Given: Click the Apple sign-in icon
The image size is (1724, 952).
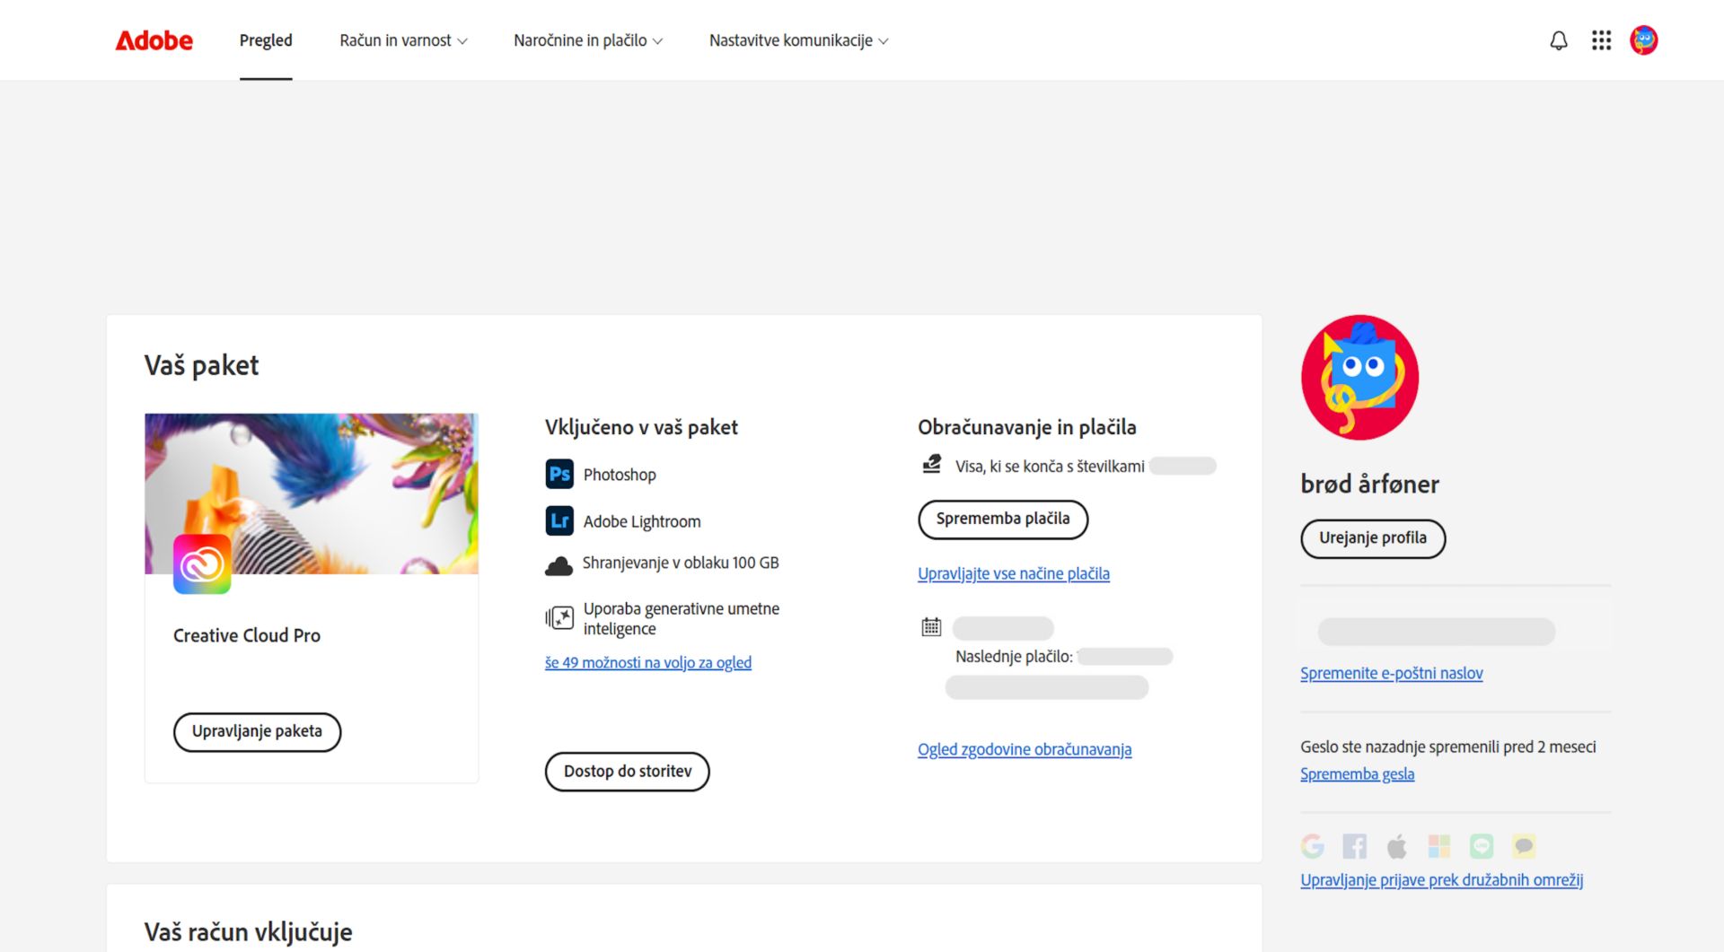Looking at the screenshot, I should (1396, 846).
